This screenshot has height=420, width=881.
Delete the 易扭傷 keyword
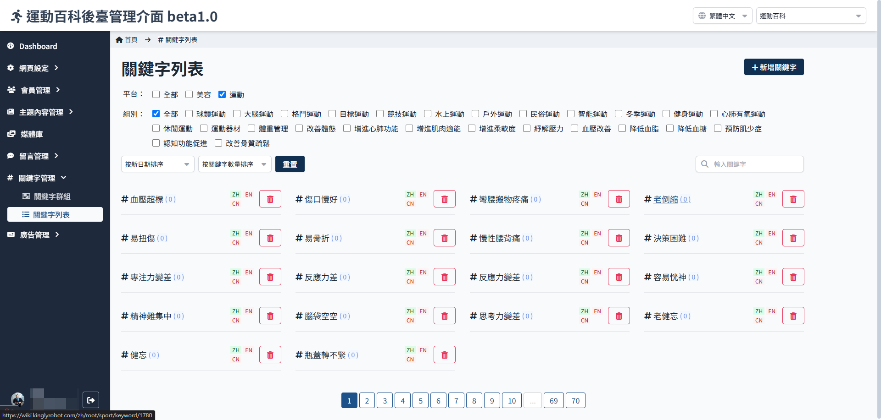pyautogui.click(x=270, y=238)
